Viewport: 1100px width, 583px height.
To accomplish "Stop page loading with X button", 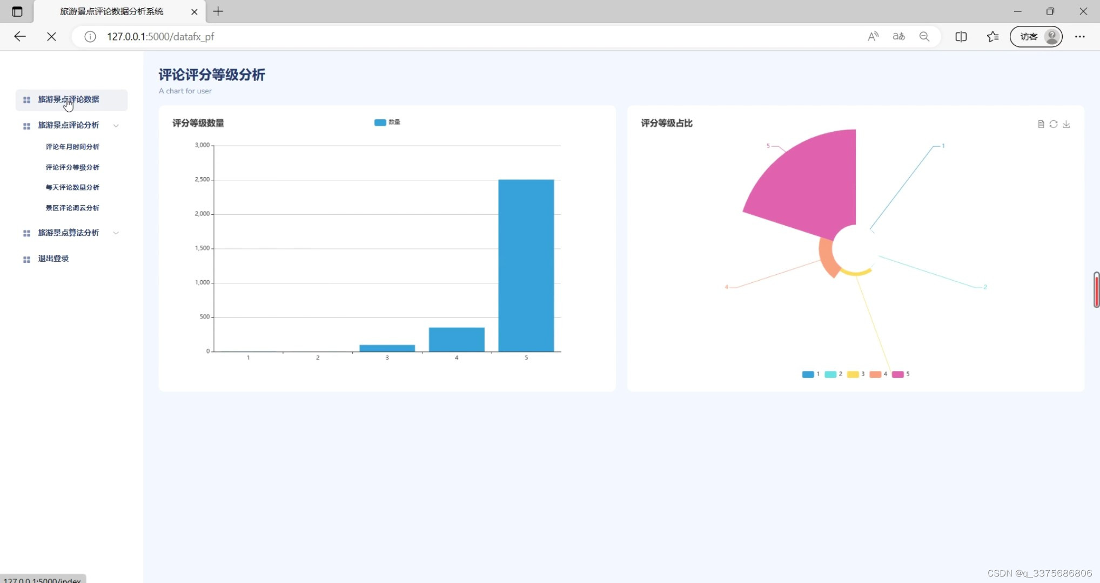I will pyautogui.click(x=51, y=37).
